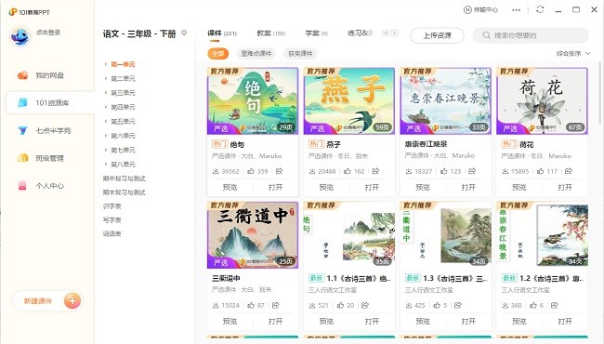This screenshot has width=604, height=344.
Task: Like the 燕子 courseware
Action: click(x=348, y=171)
